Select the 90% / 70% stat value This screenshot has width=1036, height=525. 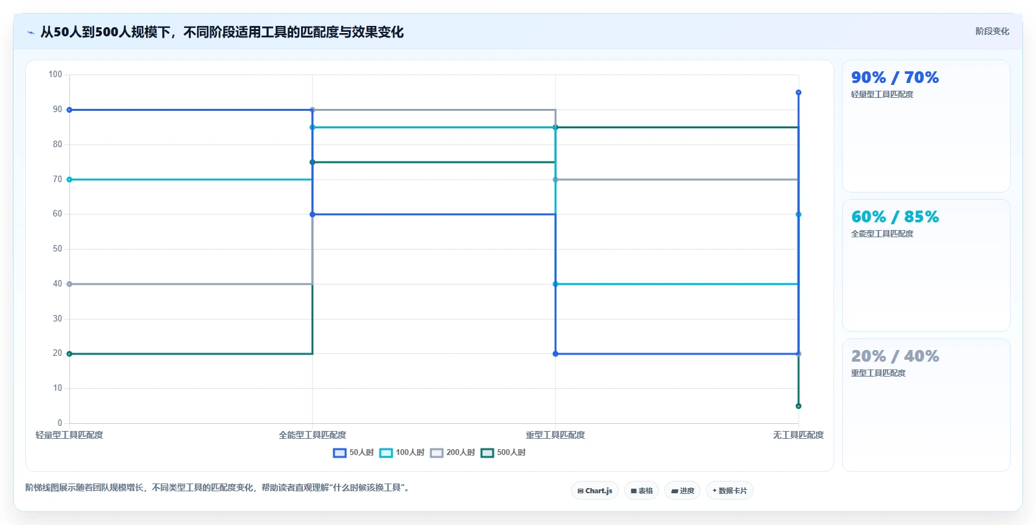pos(895,77)
